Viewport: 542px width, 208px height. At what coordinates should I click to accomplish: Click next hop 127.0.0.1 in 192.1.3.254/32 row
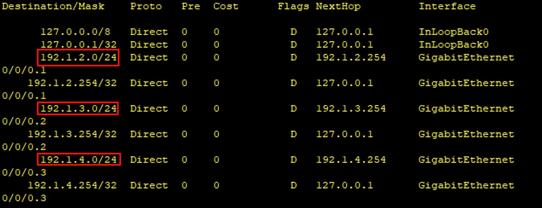[x=345, y=134]
